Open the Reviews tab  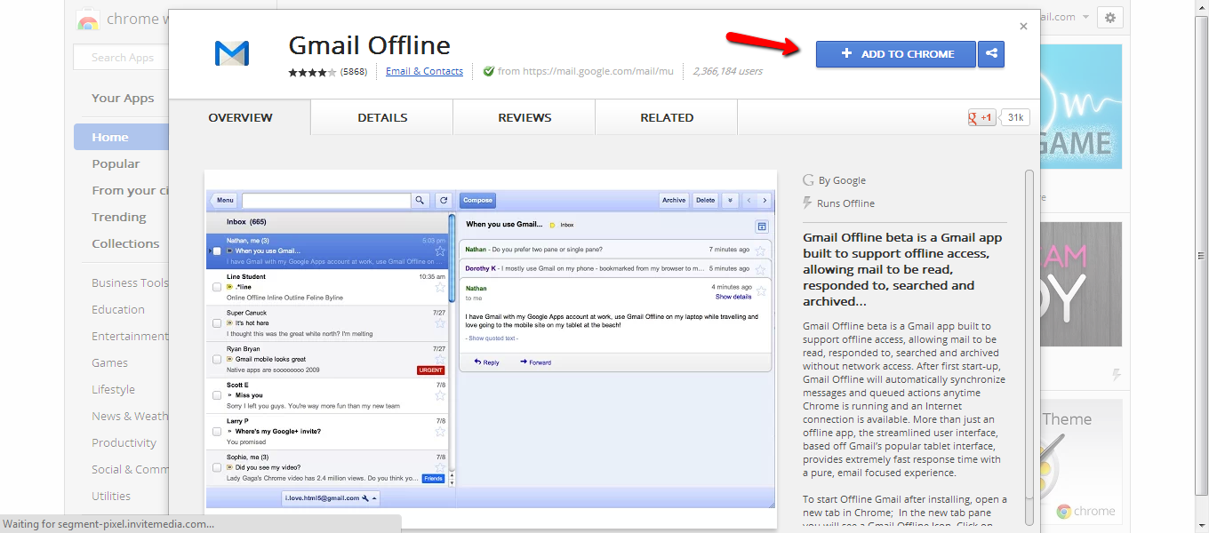click(524, 117)
